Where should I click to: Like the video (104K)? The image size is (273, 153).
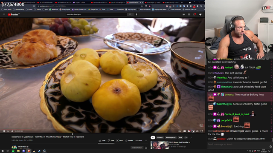coord(102,141)
